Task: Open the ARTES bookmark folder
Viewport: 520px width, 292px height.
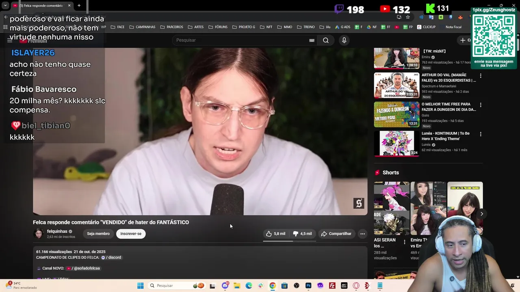Action: 195,27
